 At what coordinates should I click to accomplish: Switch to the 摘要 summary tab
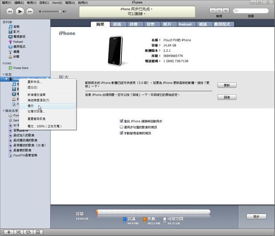coord(100,24)
